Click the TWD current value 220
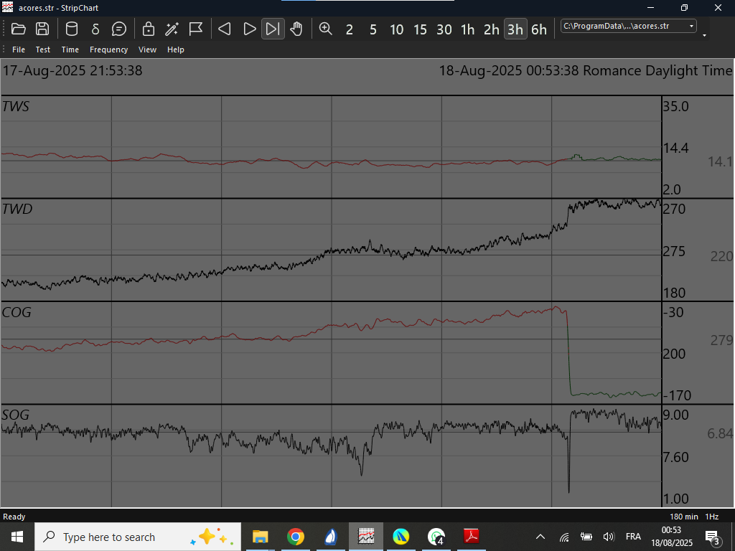The height and width of the screenshot is (551, 735). point(722,256)
